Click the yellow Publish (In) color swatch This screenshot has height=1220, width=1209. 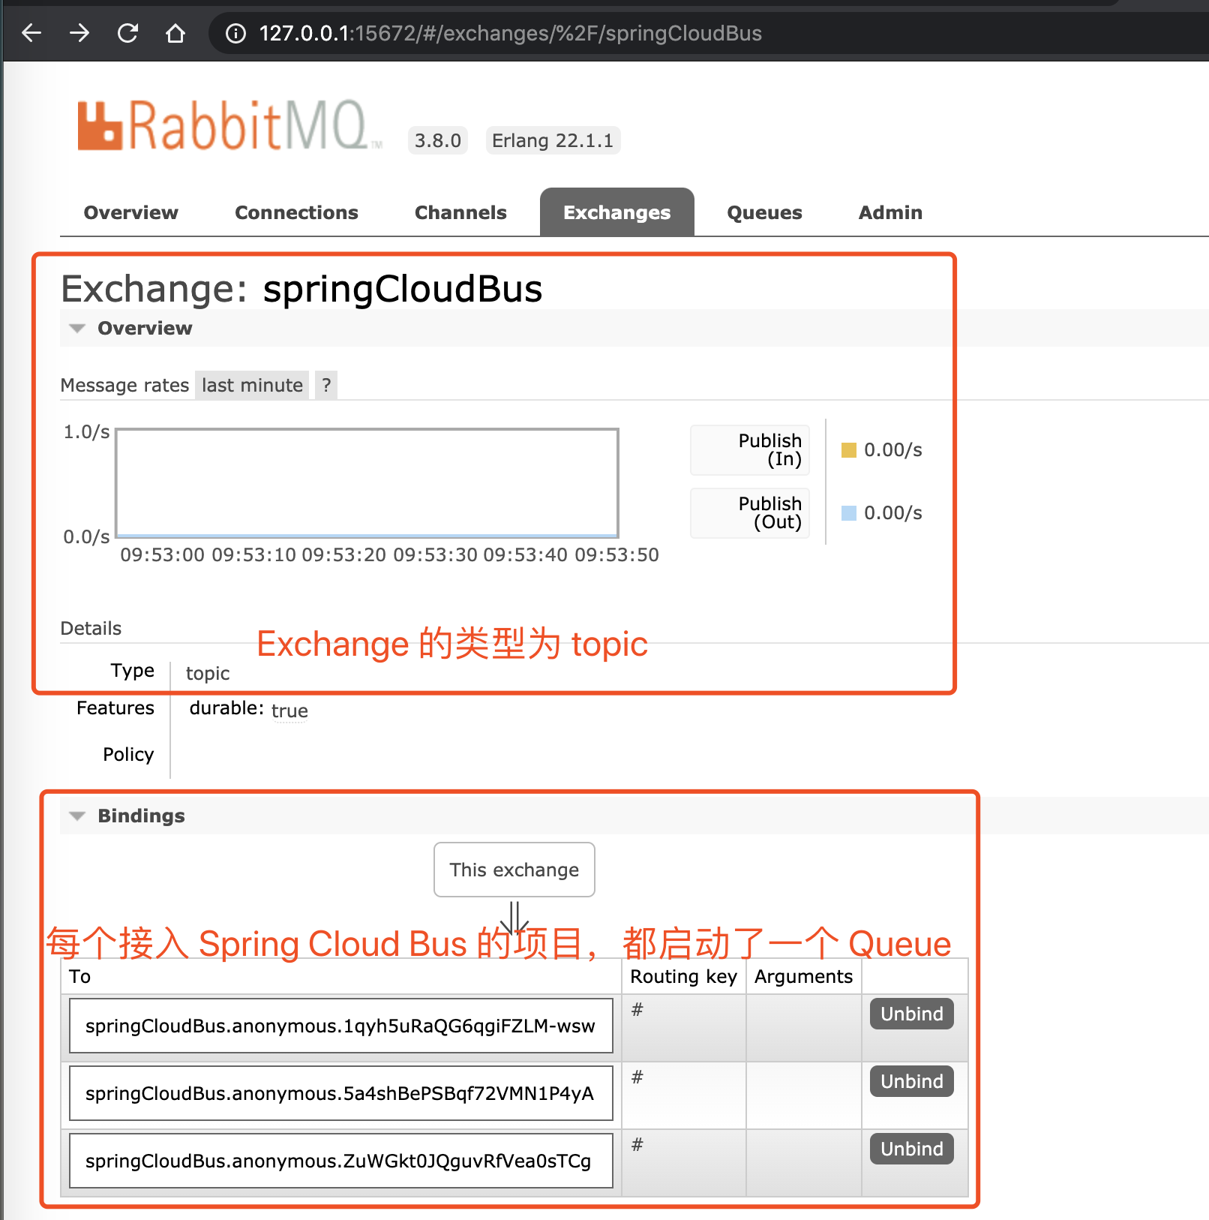pyautogui.click(x=849, y=449)
